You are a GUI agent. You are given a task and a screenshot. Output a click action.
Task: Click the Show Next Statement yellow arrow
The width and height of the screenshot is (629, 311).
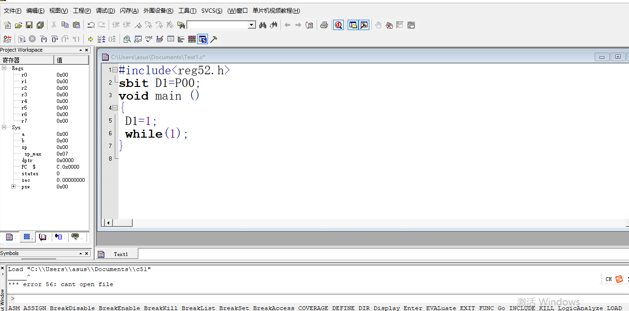[90, 39]
